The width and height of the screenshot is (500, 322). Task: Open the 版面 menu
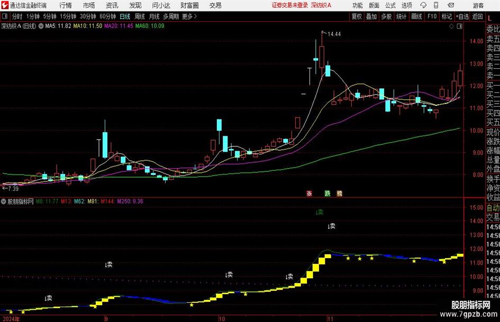tap(374, 5)
